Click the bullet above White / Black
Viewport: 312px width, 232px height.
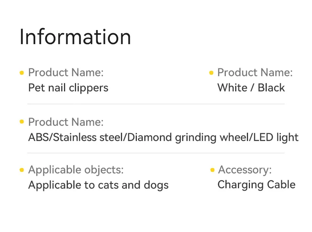(x=211, y=73)
